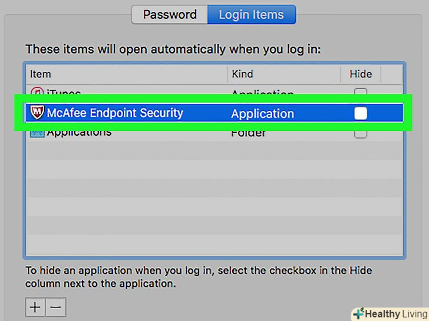Click Application kind cell in McAfee row

pyautogui.click(x=262, y=113)
